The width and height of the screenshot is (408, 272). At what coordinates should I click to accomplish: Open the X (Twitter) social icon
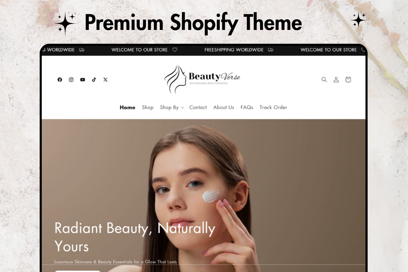click(x=106, y=80)
